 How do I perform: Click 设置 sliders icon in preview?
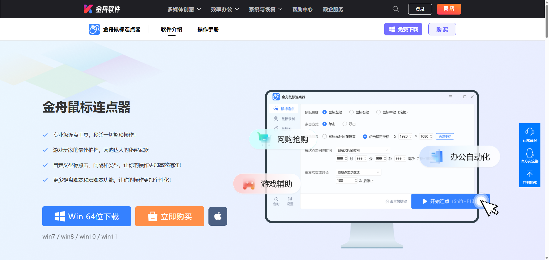coord(290,199)
